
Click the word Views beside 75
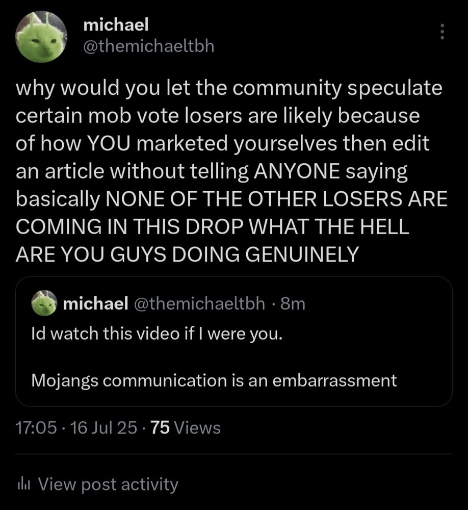point(197,427)
